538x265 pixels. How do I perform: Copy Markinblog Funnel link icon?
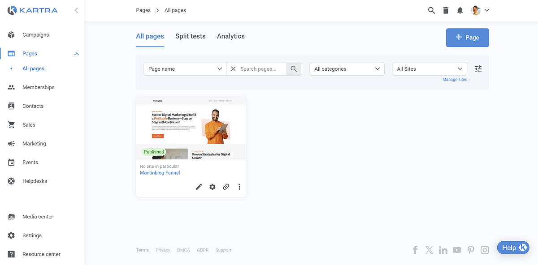226,187
